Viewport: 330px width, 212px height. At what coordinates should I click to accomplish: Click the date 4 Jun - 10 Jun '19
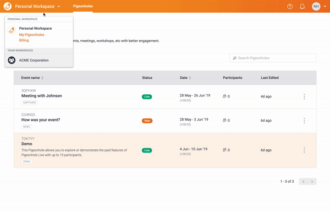click(x=194, y=149)
